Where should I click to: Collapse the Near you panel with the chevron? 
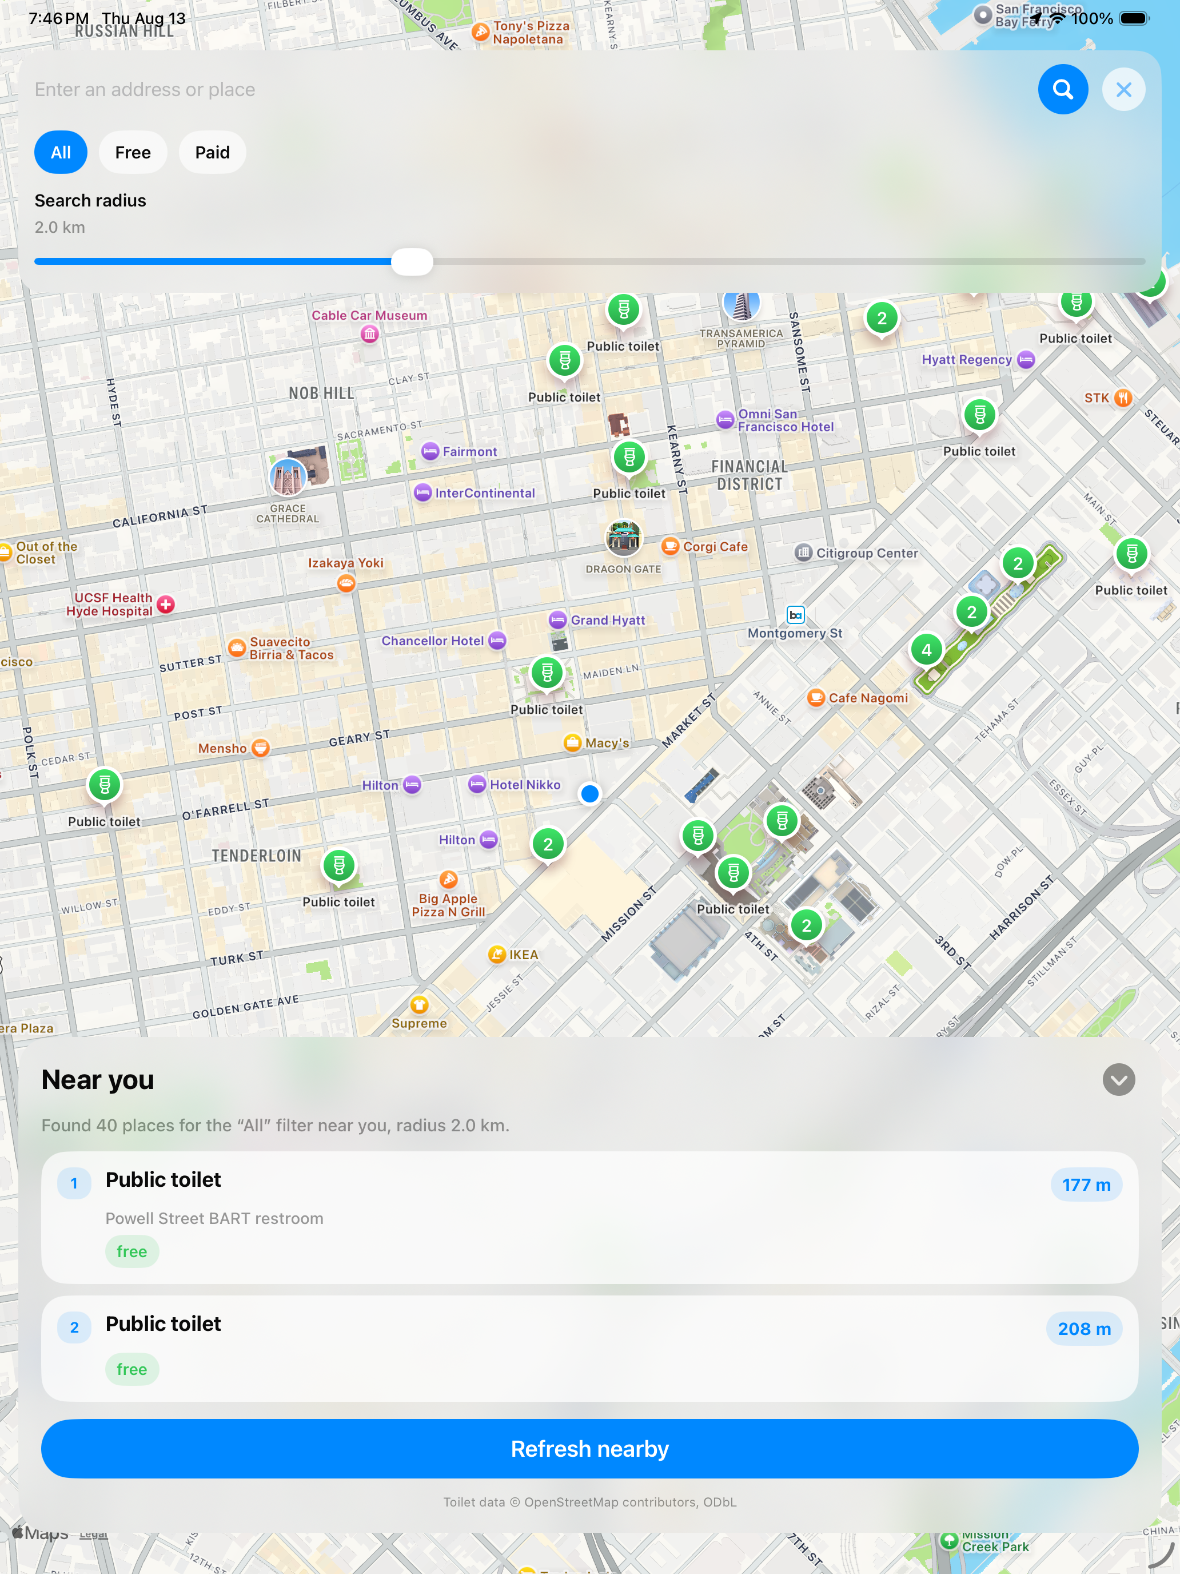[1118, 1080]
